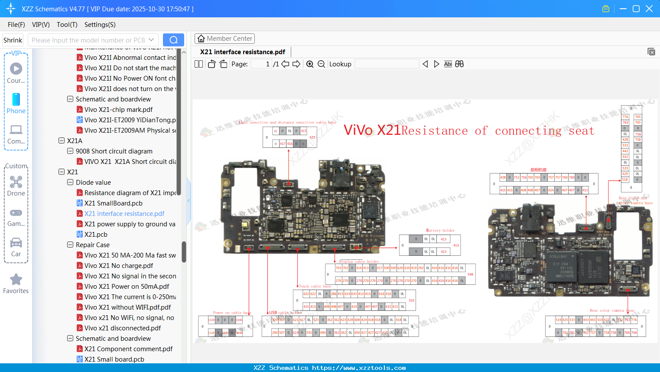Go to the next page arrow
Image resolution: width=660 pixels, height=372 pixels.
click(296, 64)
